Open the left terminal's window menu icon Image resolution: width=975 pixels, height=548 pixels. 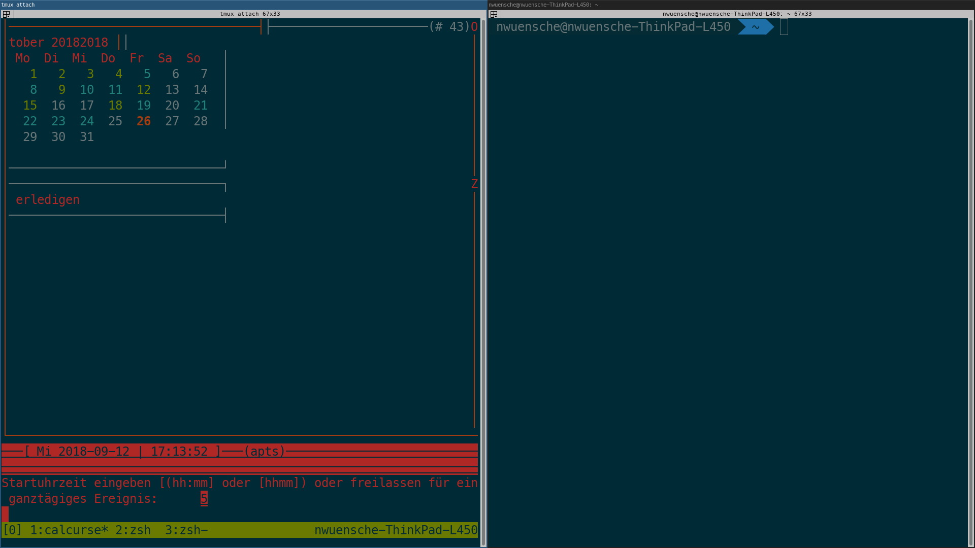point(7,15)
